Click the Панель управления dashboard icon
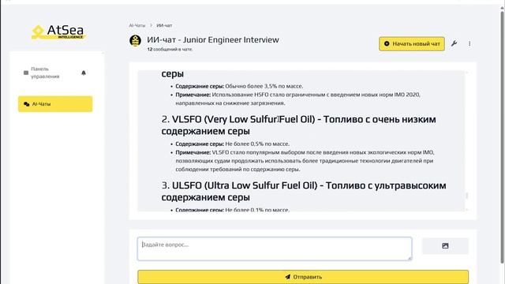 (26, 73)
